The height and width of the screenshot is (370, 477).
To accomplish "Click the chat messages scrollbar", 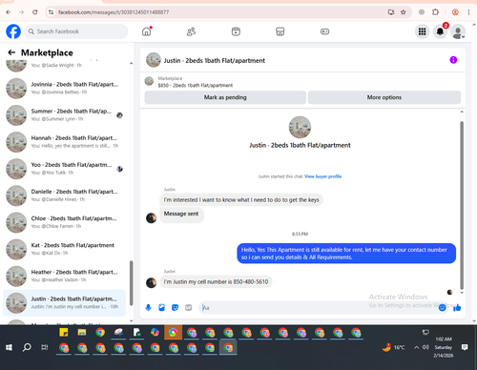I will click(462, 205).
